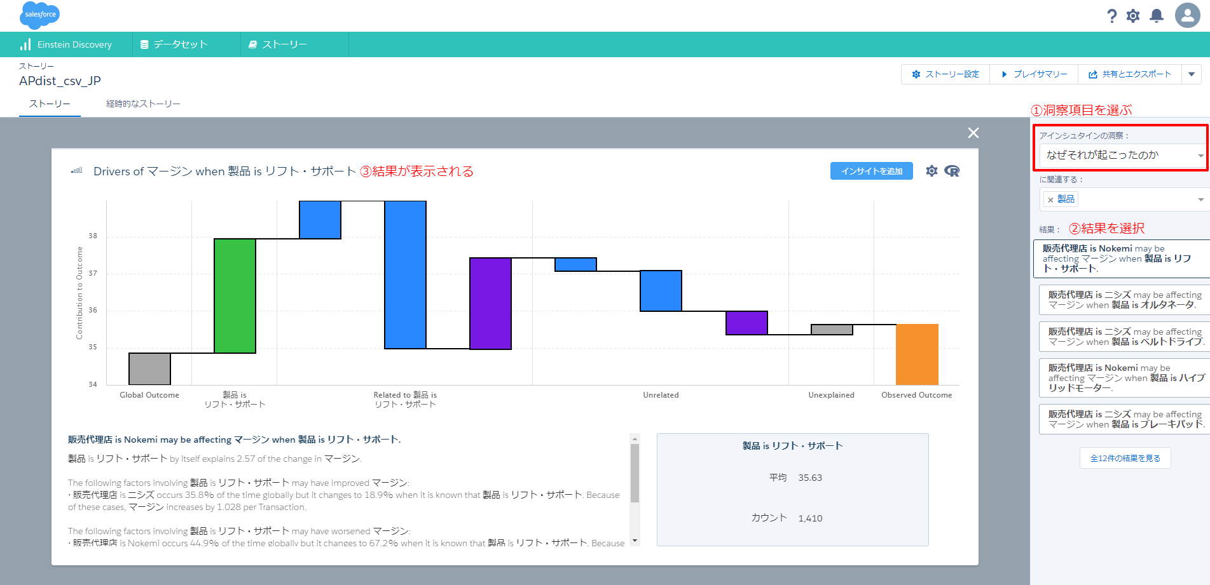Expand the に関連する field dropdown arrow
The image size is (1210, 585).
click(1200, 199)
